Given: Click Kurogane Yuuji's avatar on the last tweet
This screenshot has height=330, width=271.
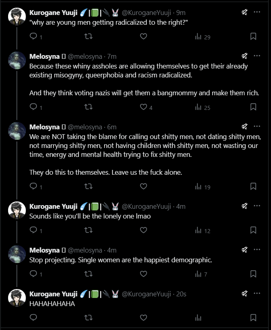Looking at the screenshot, I should coord(17,298).
